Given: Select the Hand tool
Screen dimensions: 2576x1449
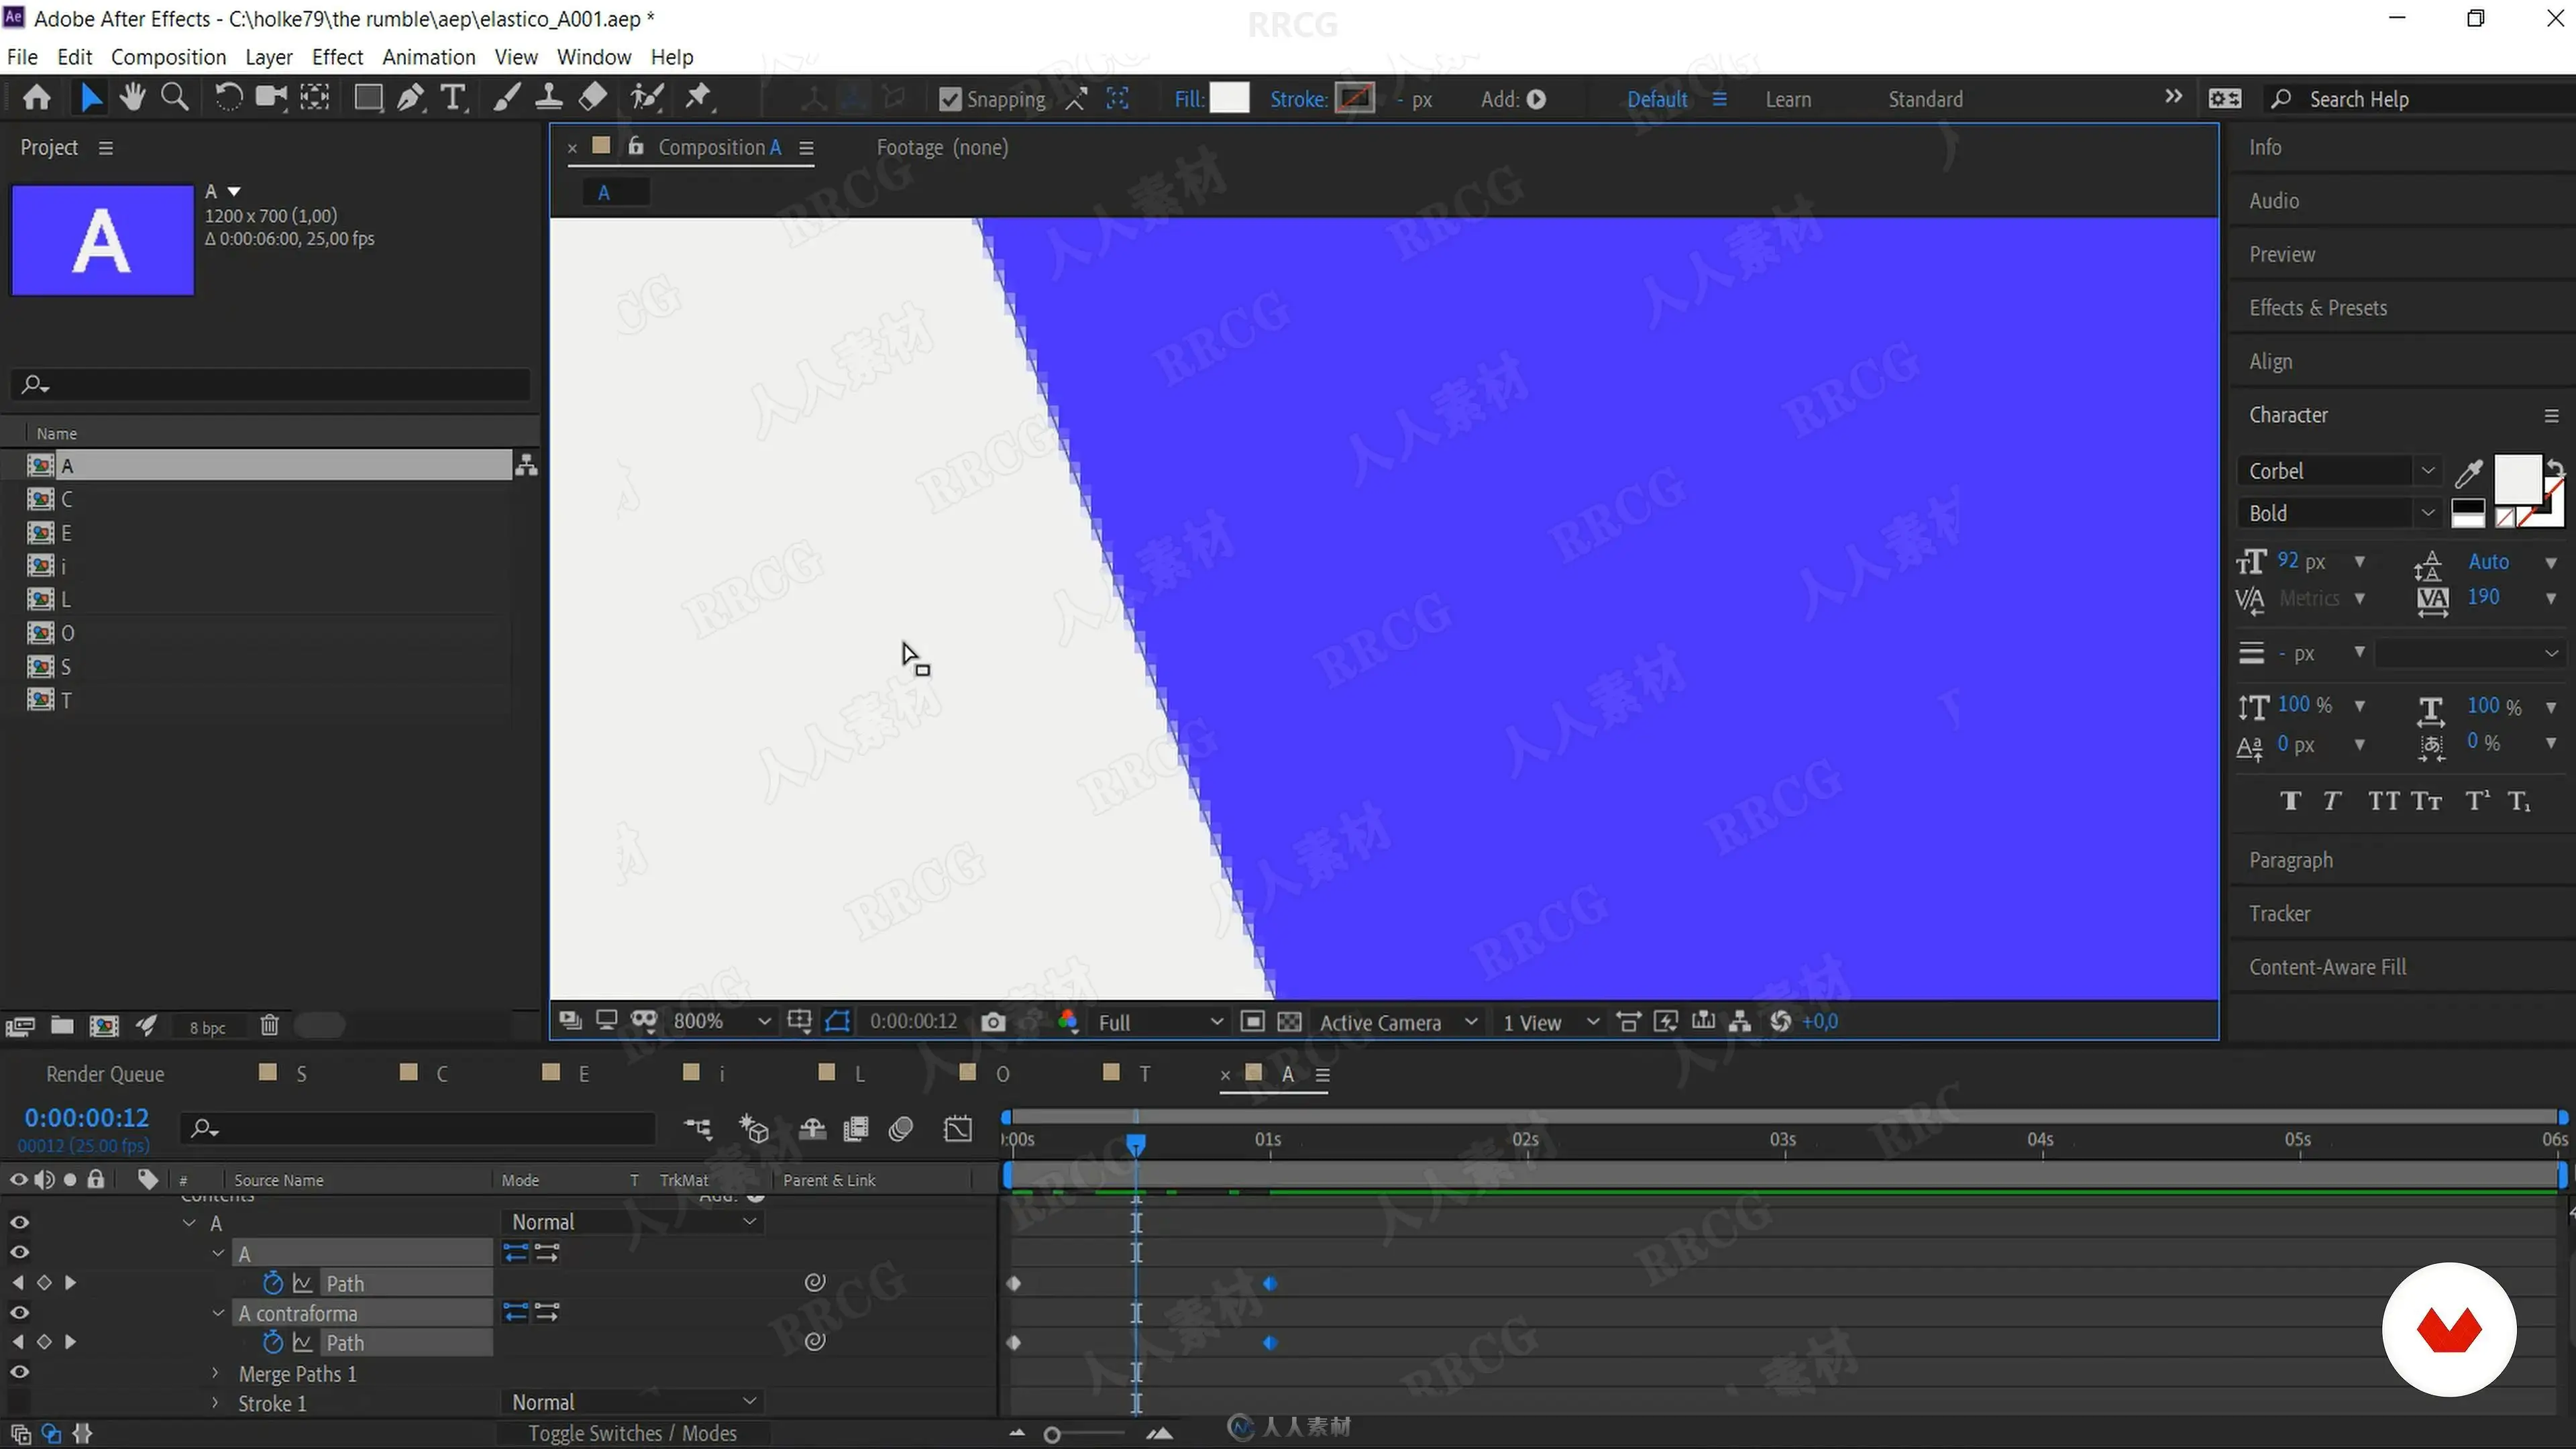Looking at the screenshot, I should [132, 98].
